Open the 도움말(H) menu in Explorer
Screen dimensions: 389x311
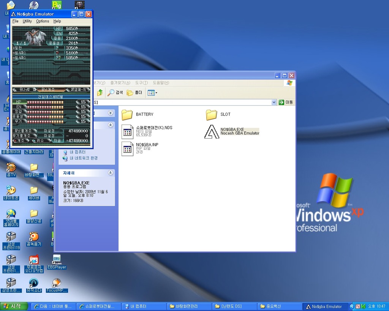pos(161,82)
